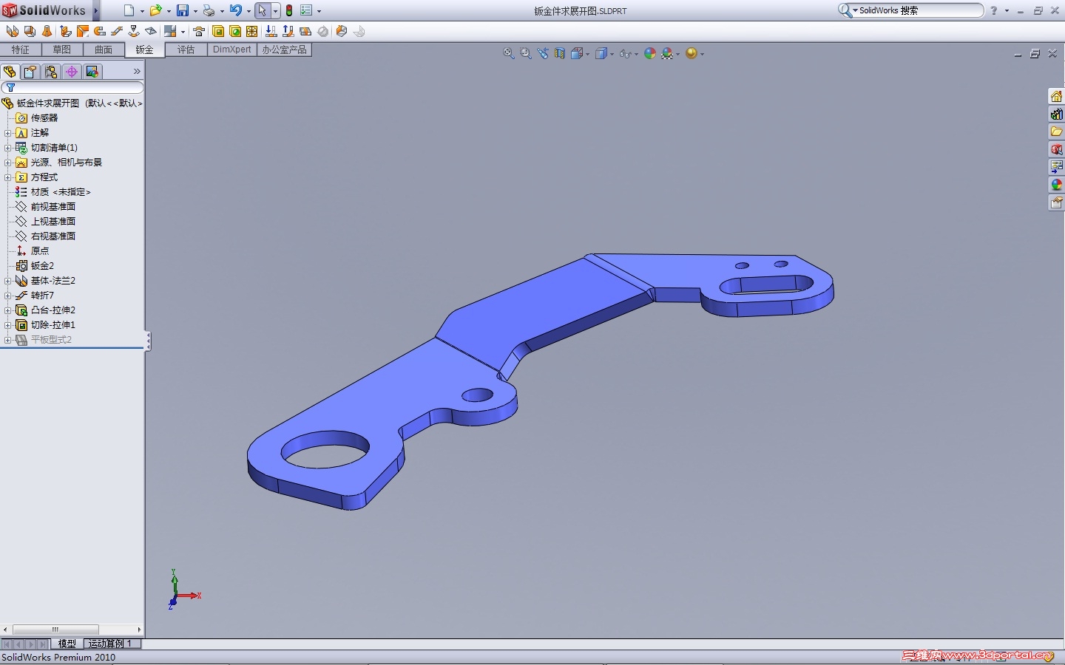
Task: Open the FeatureManager design tree tab
Action: (10, 72)
